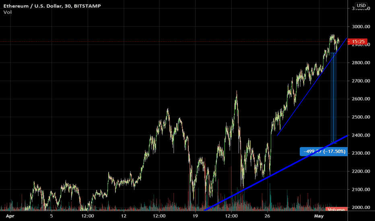Click the -17.50% measurement label

click(x=324, y=151)
